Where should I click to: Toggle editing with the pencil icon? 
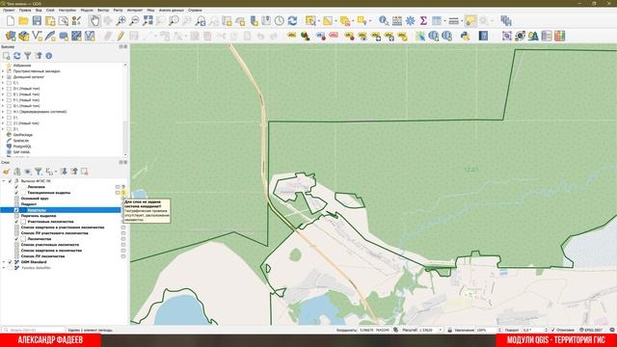(121, 37)
